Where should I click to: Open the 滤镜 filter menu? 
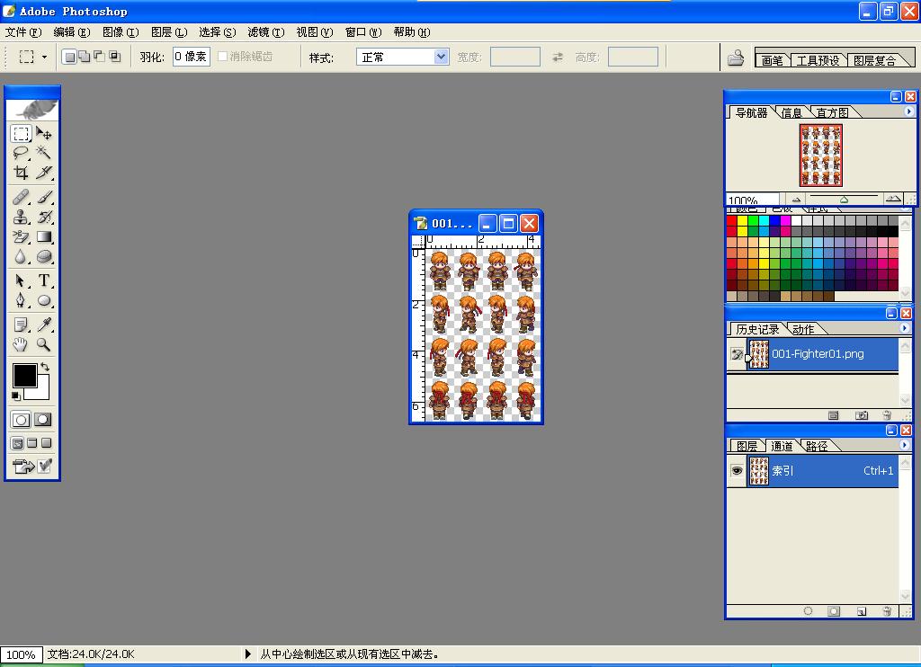(x=266, y=31)
